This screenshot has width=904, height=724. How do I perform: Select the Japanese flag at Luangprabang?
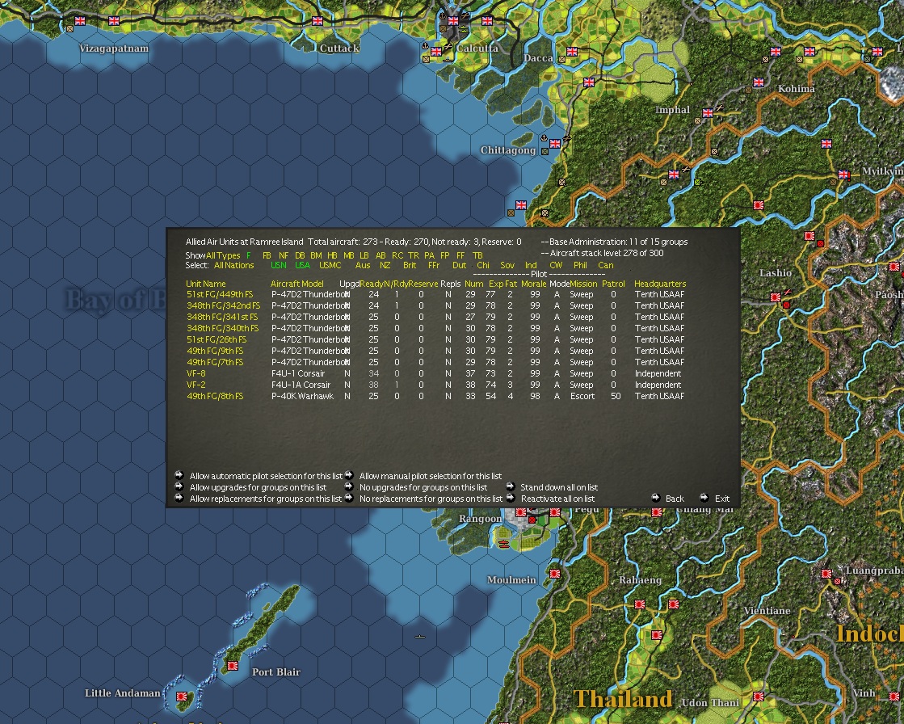[826, 574]
